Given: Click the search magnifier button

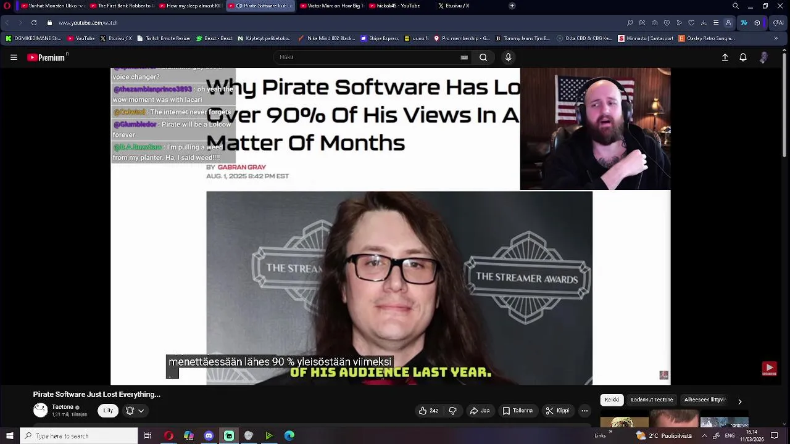Looking at the screenshot, I should coord(483,57).
